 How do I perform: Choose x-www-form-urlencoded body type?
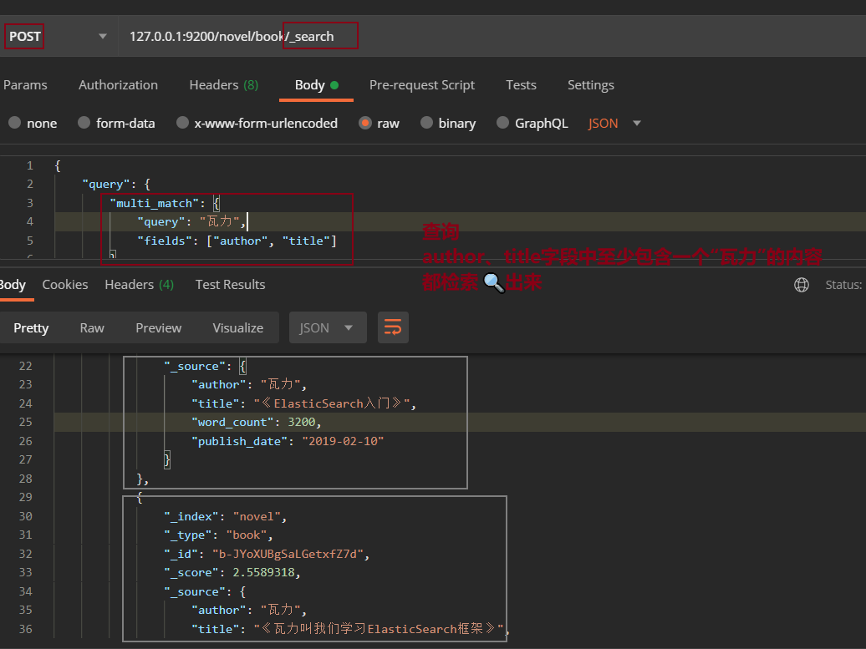click(x=257, y=123)
